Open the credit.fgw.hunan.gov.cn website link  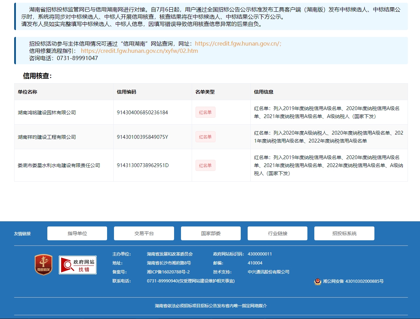(x=238, y=43)
